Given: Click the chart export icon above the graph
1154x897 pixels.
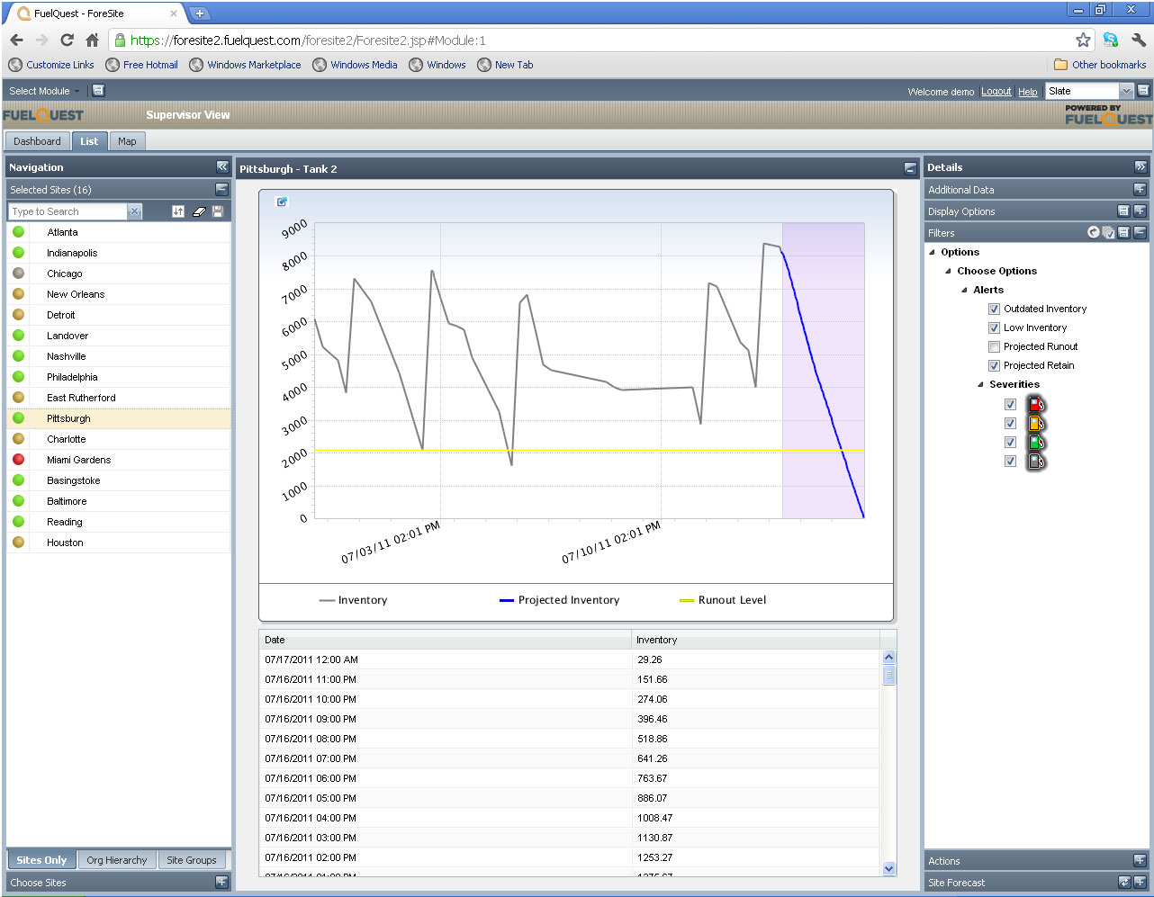Looking at the screenshot, I should (x=282, y=202).
